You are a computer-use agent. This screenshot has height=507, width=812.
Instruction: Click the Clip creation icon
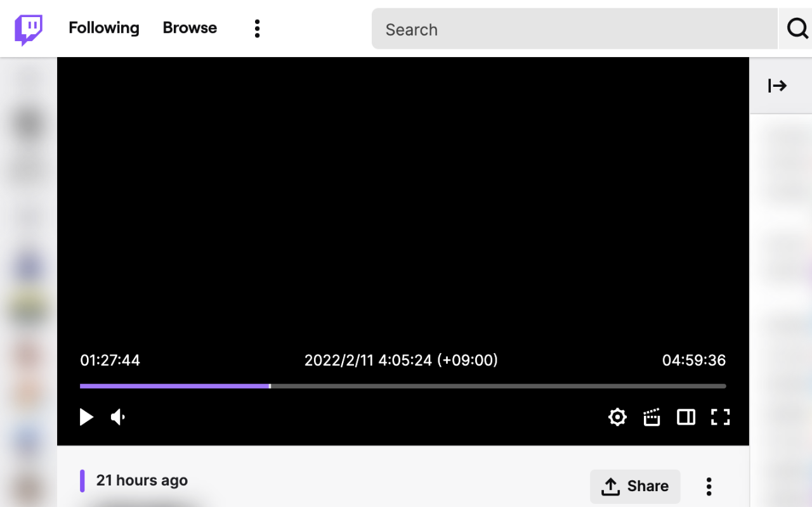point(652,417)
